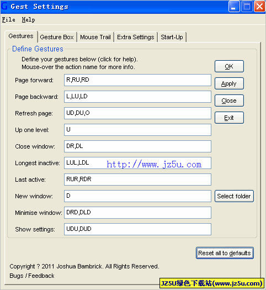Click the Page backward label
The height and width of the screenshot is (290, 266).
[x=36, y=97]
